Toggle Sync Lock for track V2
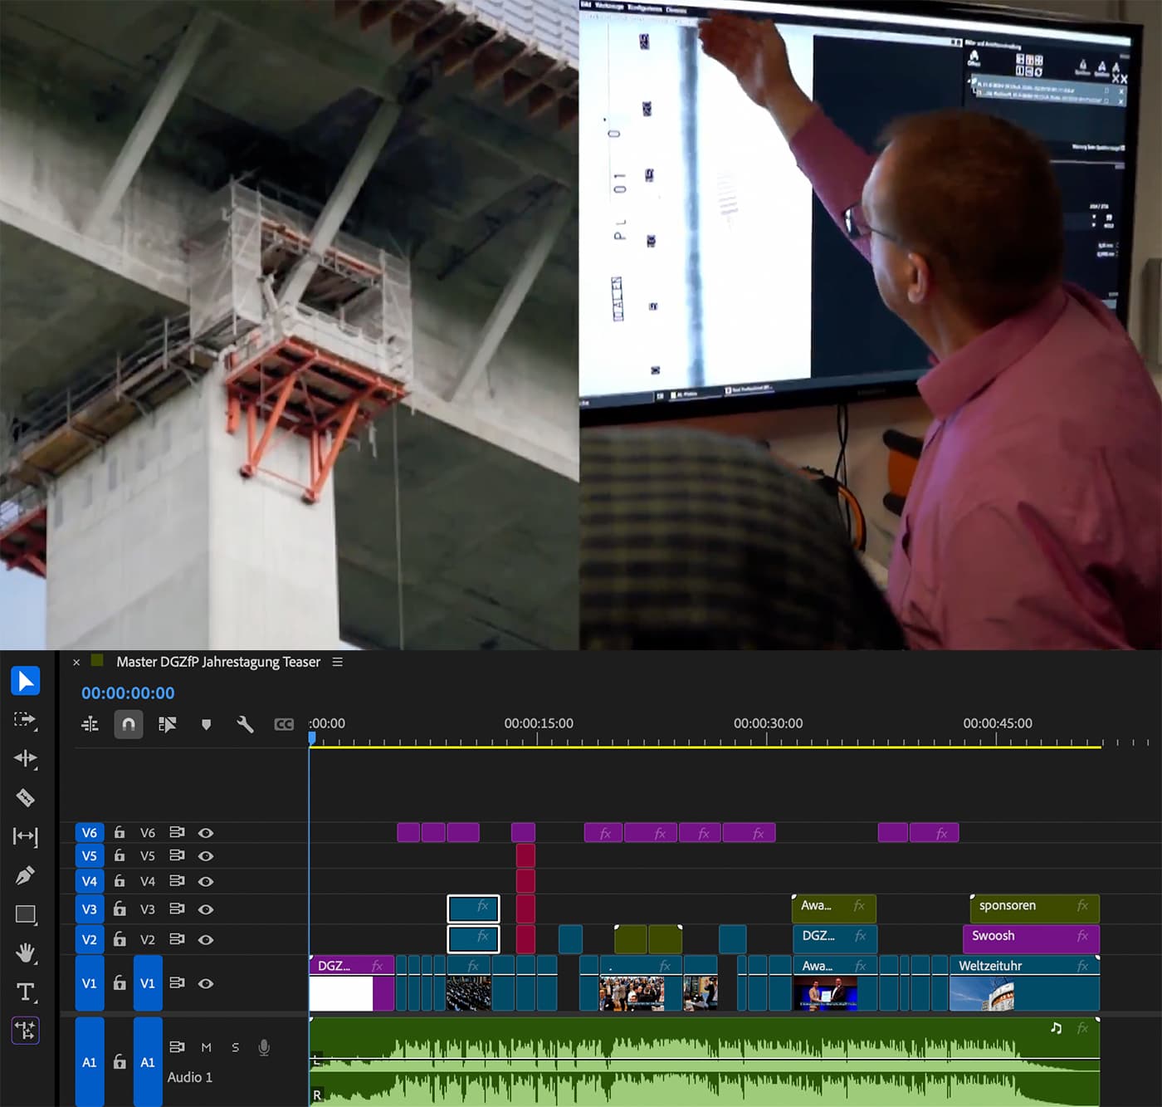The height and width of the screenshot is (1107, 1162). (177, 939)
